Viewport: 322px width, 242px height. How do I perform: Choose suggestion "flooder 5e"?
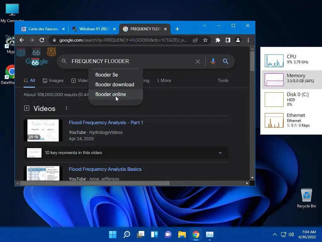(116, 75)
